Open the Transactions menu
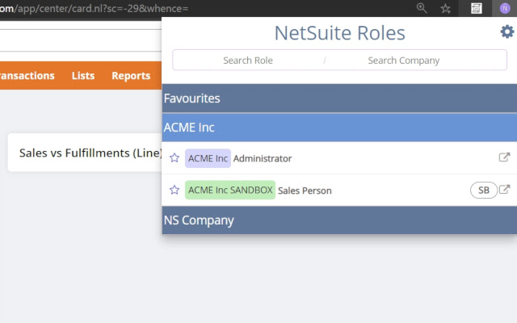The height and width of the screenshot is (323, 517). [27, 76]
